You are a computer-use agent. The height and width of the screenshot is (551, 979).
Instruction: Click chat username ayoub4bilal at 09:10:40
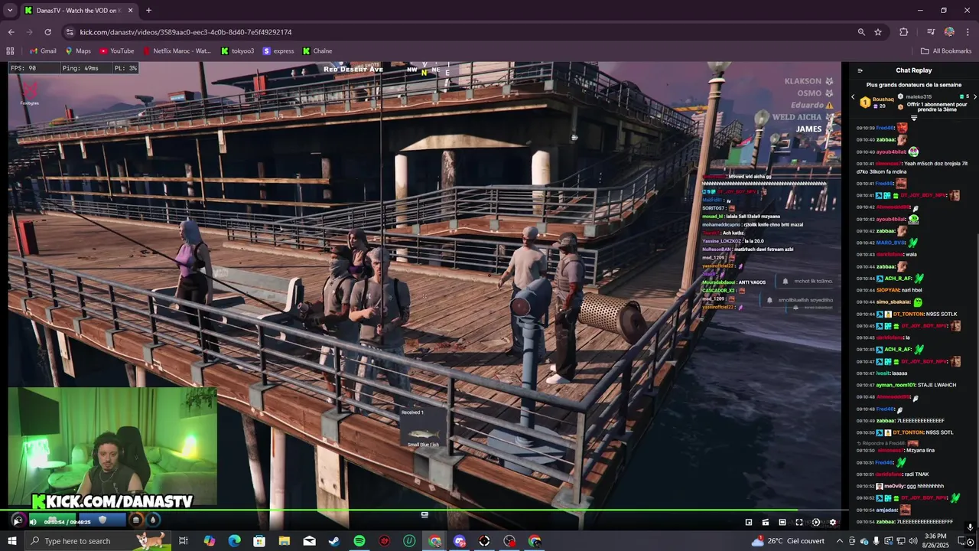coord(891,152)
